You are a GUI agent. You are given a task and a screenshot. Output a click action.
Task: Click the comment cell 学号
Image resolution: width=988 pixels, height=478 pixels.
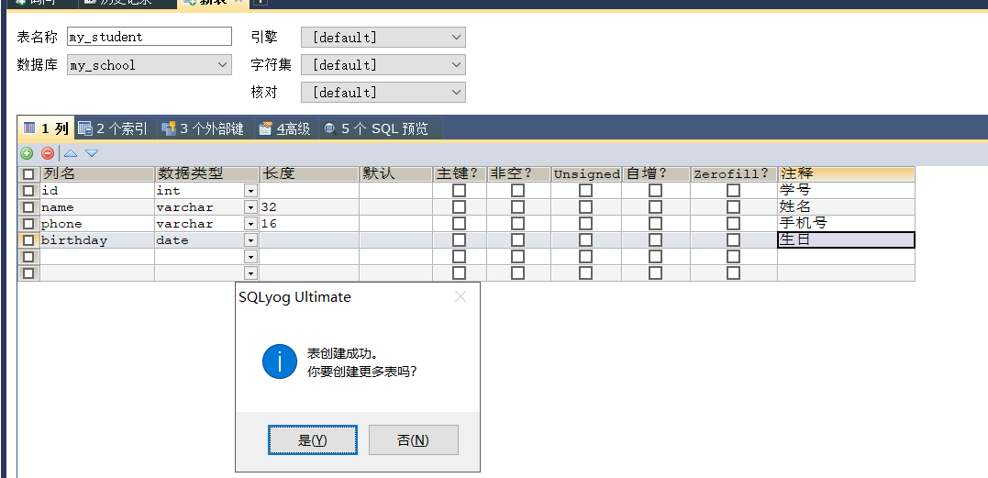click(x=846, y=190)
